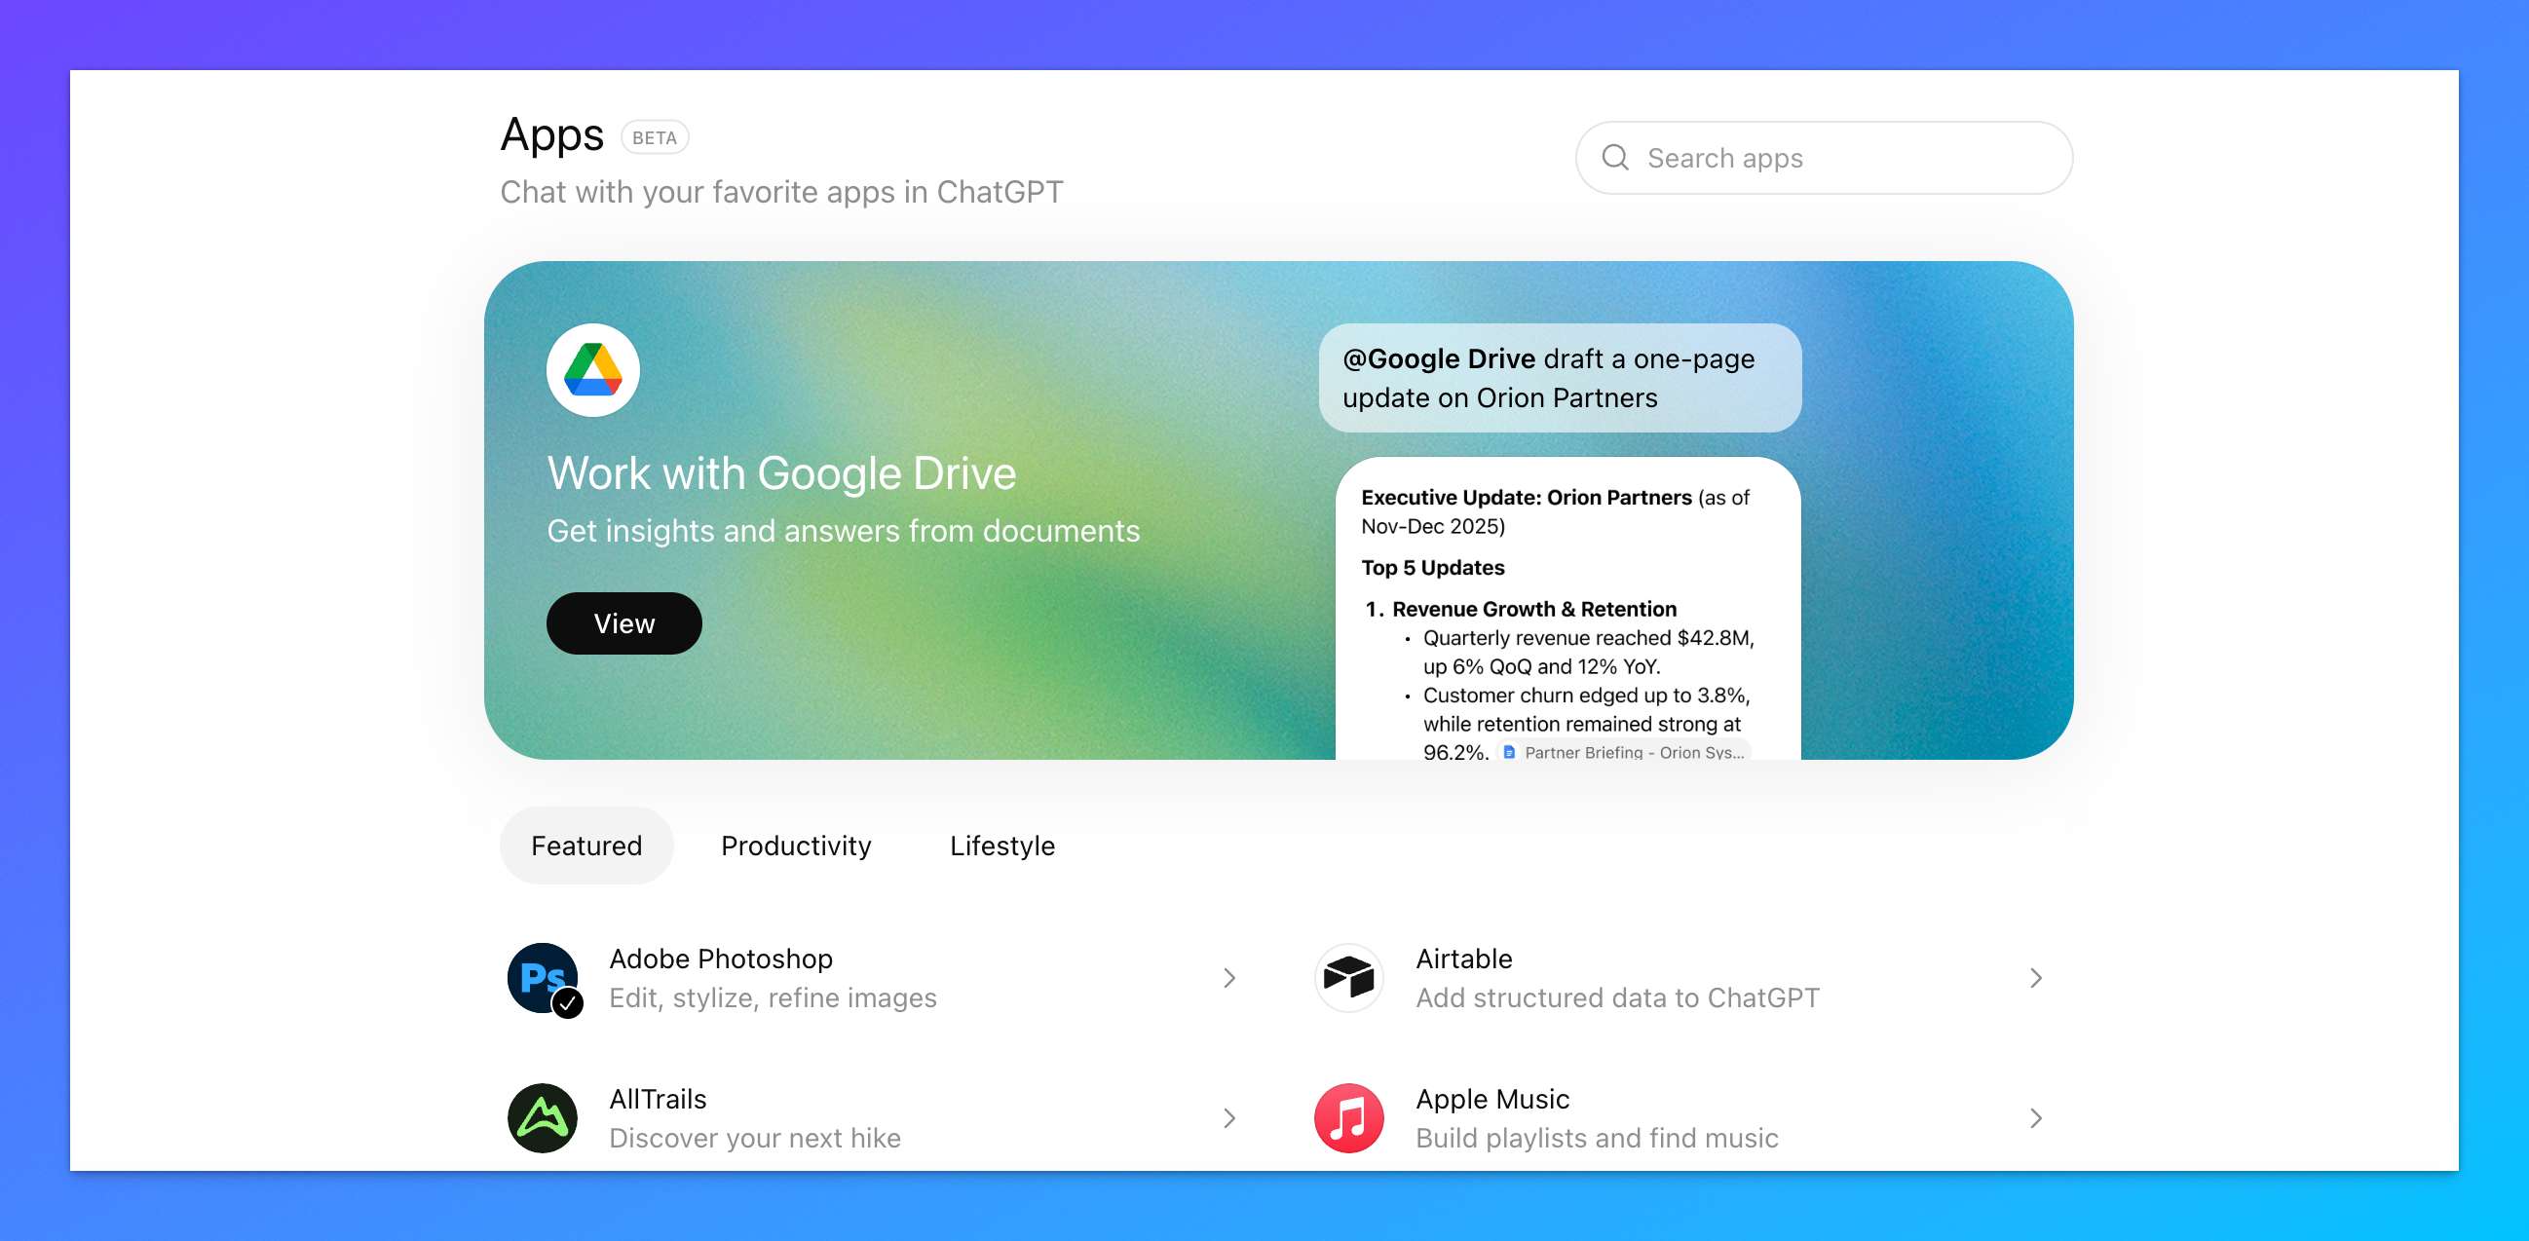Open the Partner Briefing source citation link
This screenshot has width=2529, height=1241.
[1633, 752]
